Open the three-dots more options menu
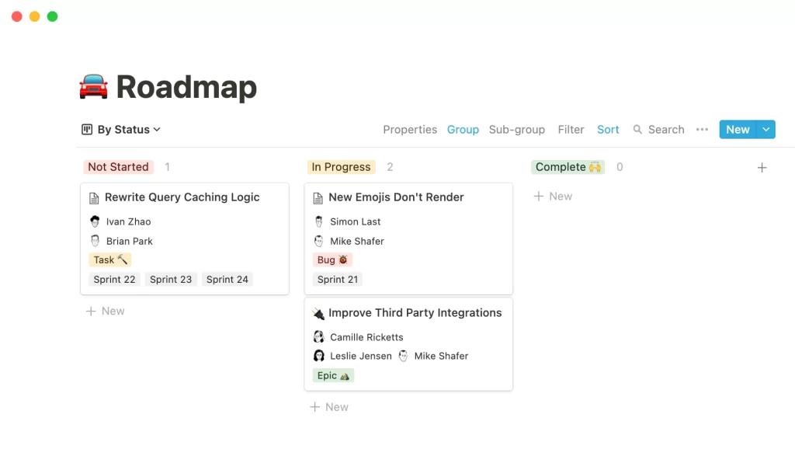The image size is (795, 470). pyautogui.click(x=702, y=130)
